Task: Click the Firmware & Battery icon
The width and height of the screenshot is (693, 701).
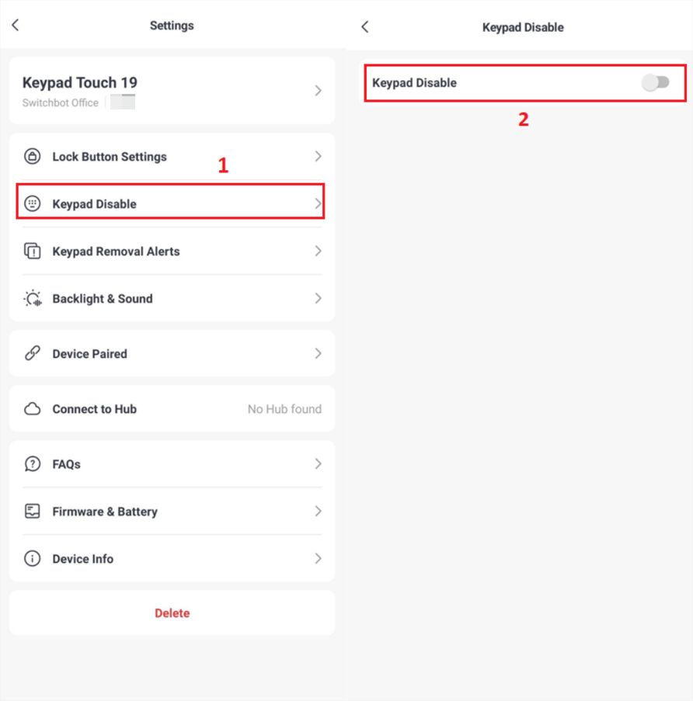Action: pyautogui.click(x=33, y=512)
